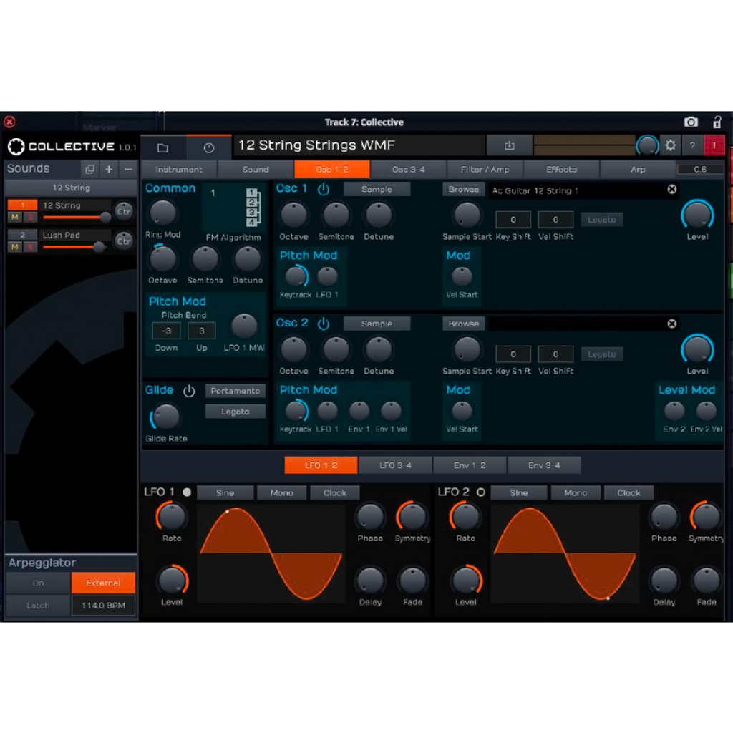Screen dimensions: 733x733
Task: Open the help question mark icon
Action: pos(692,146)
